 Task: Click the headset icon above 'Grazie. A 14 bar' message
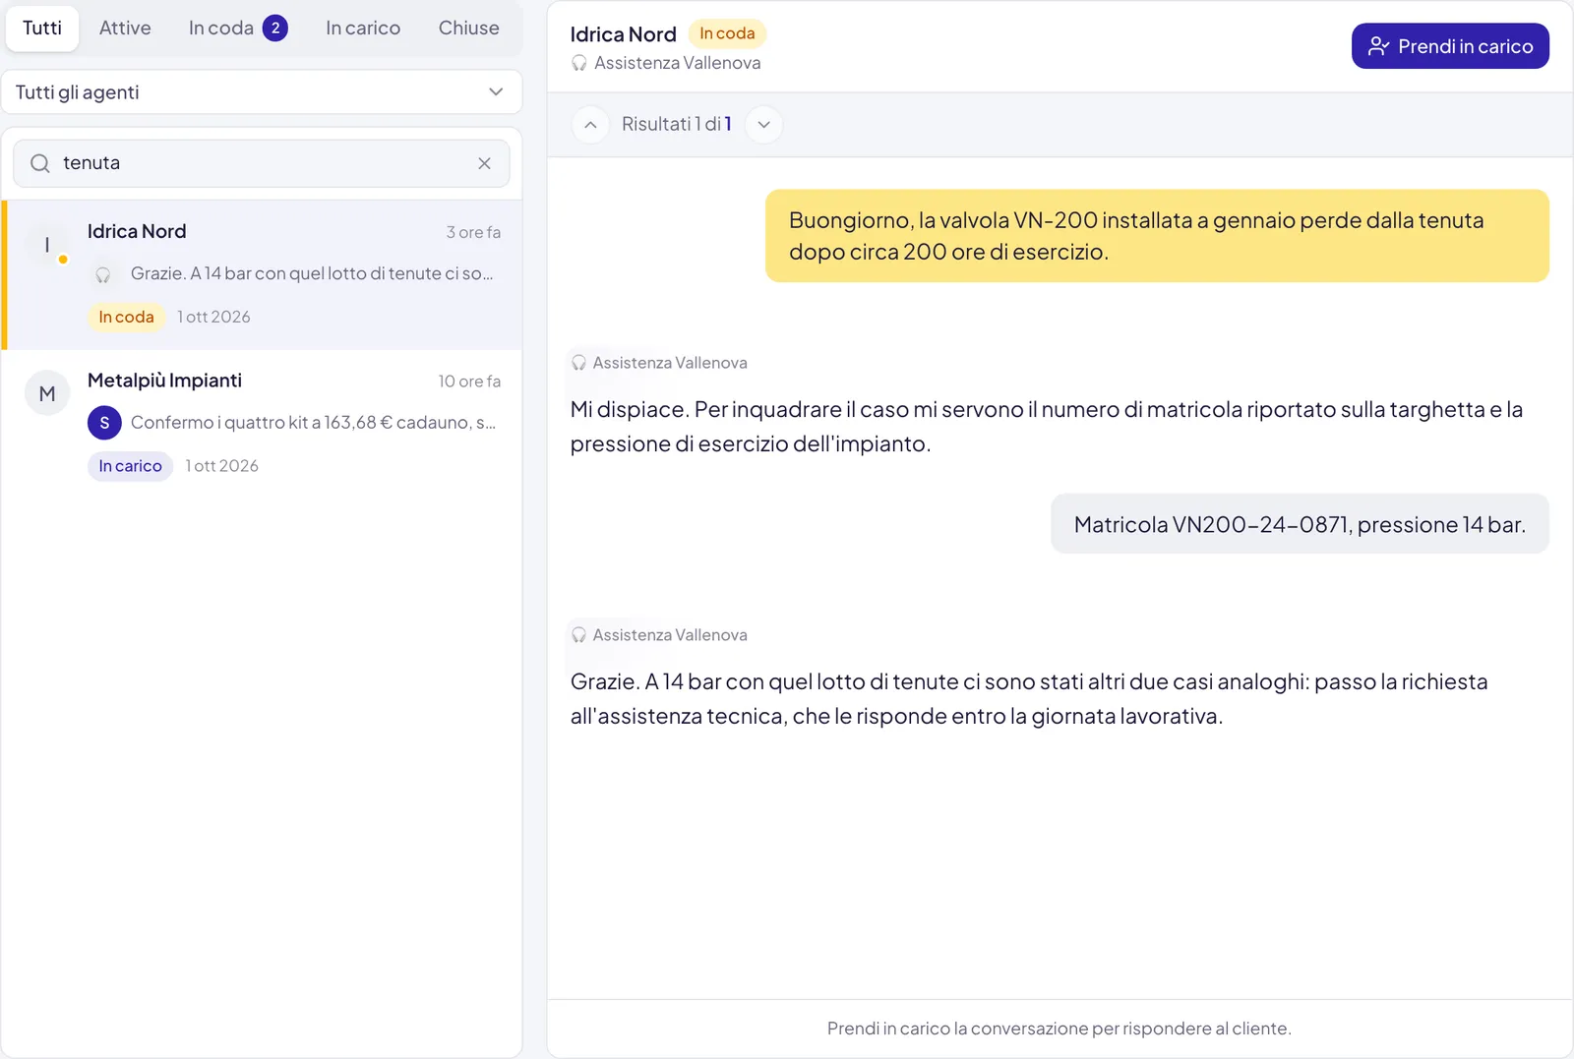click(578, 635)
